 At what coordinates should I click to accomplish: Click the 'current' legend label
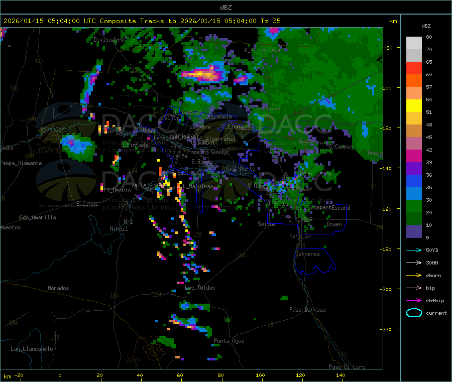tap(436, 313)
